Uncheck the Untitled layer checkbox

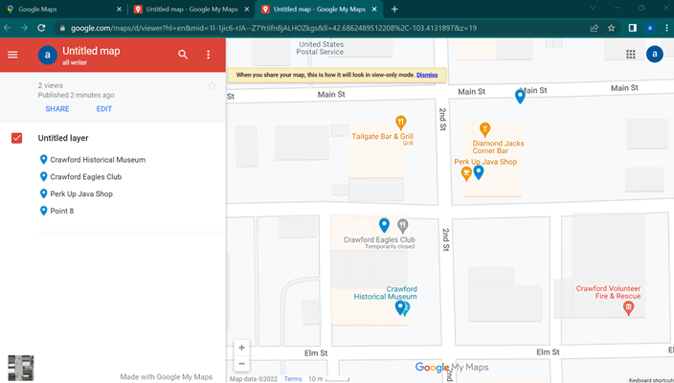(17, 138)
